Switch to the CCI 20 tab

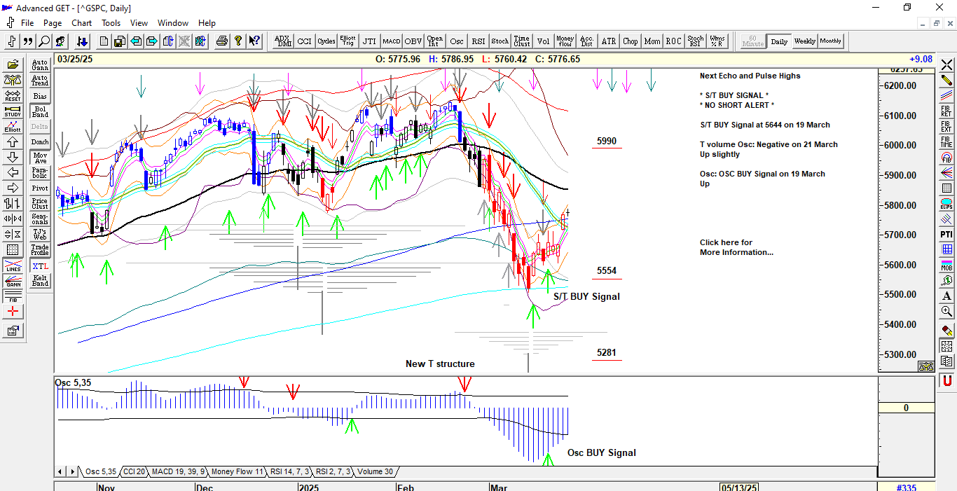135,472
